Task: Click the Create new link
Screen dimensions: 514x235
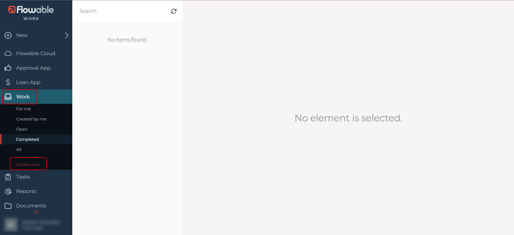Action: tap(28, 165)
